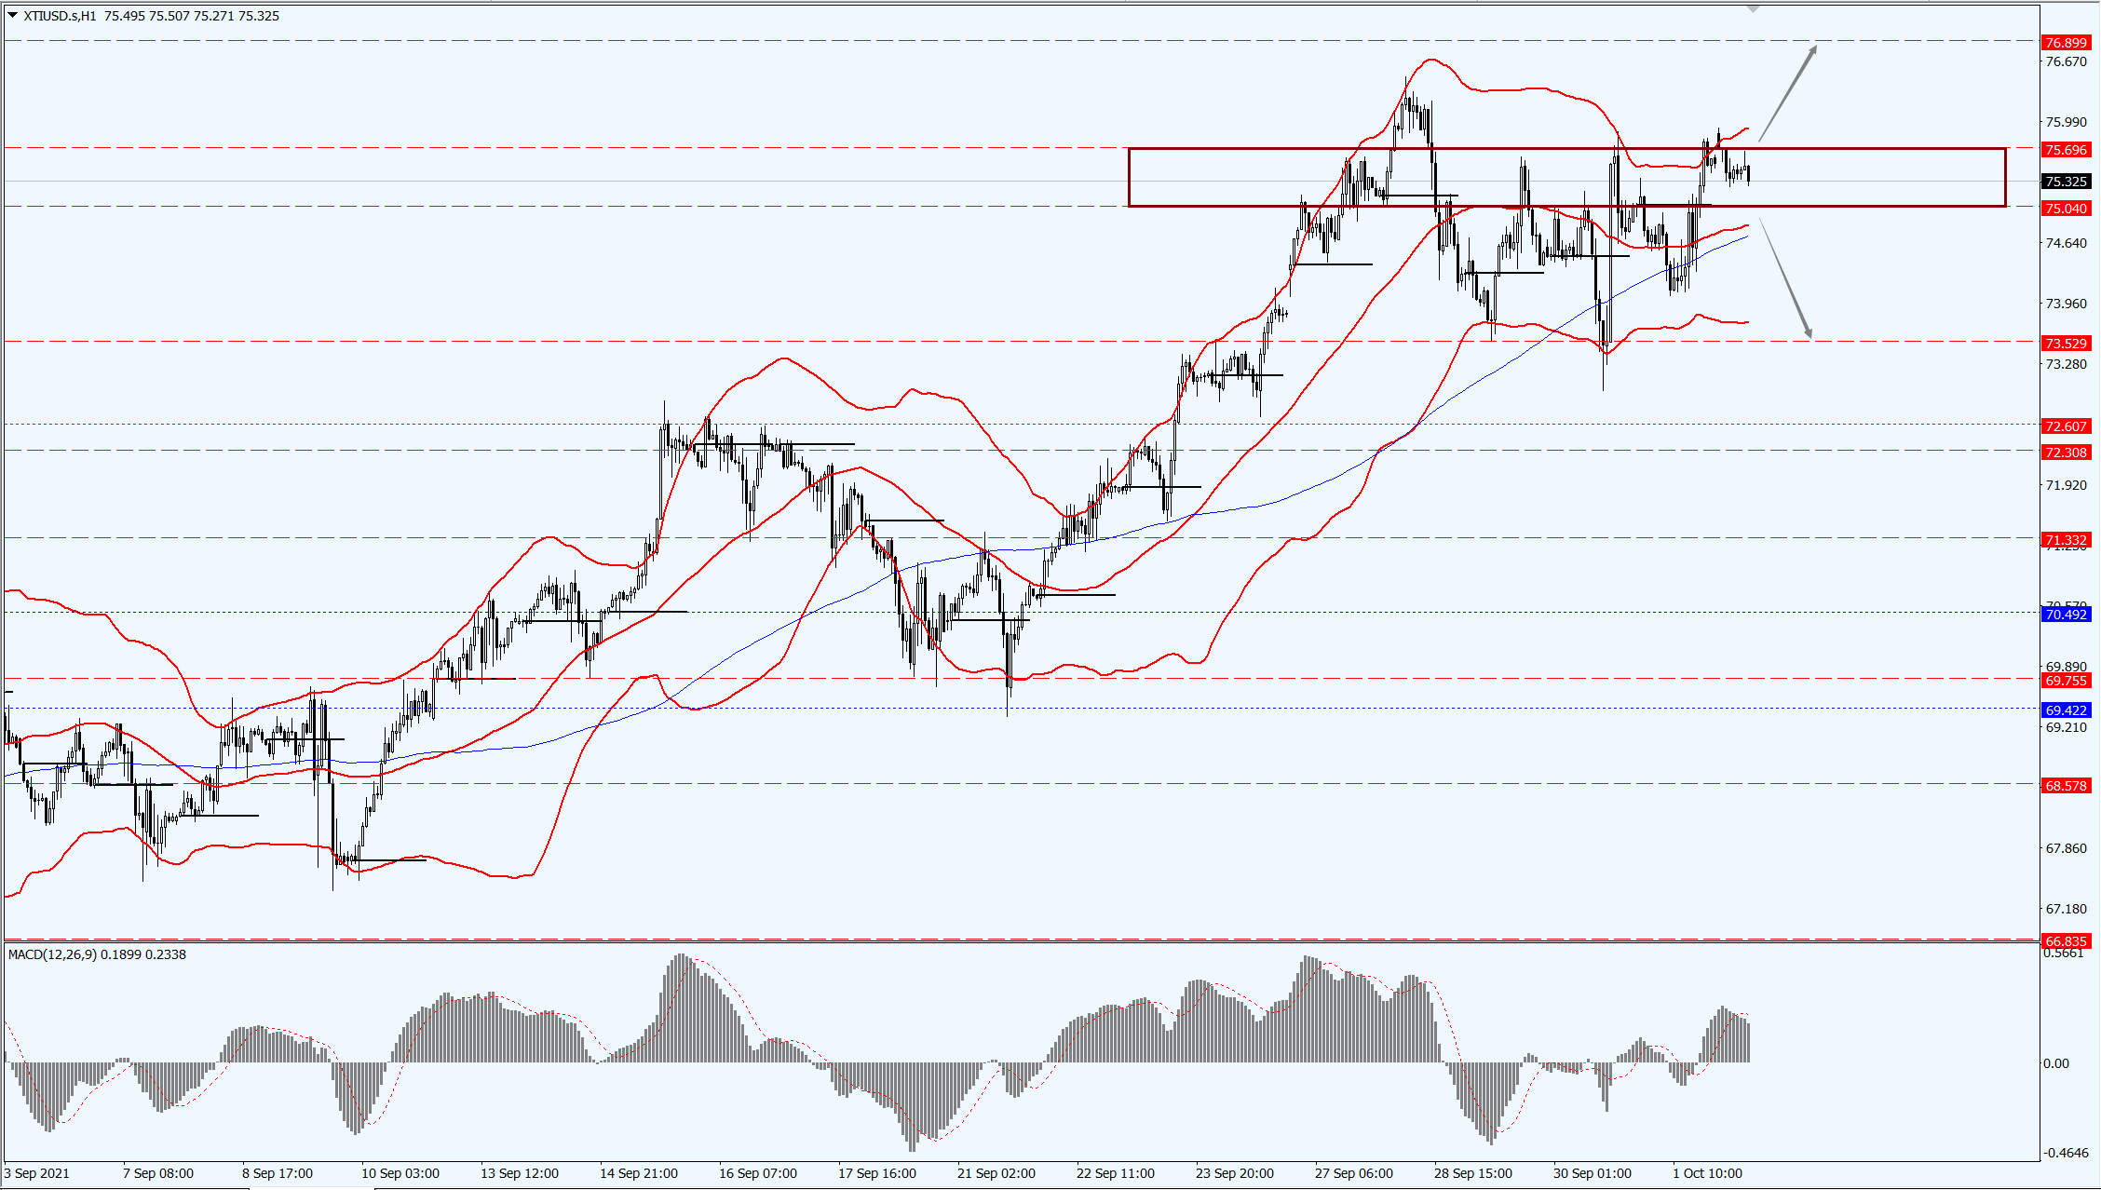Image resolution: width=2101 pixels, height=1190 pixels.
Task: Click the 30 Sep 01:00 time label
Action: point(1593,1173)
